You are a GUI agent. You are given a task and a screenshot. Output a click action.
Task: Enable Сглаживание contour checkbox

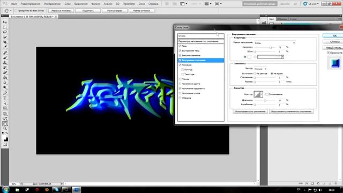(x=267, y=94)
